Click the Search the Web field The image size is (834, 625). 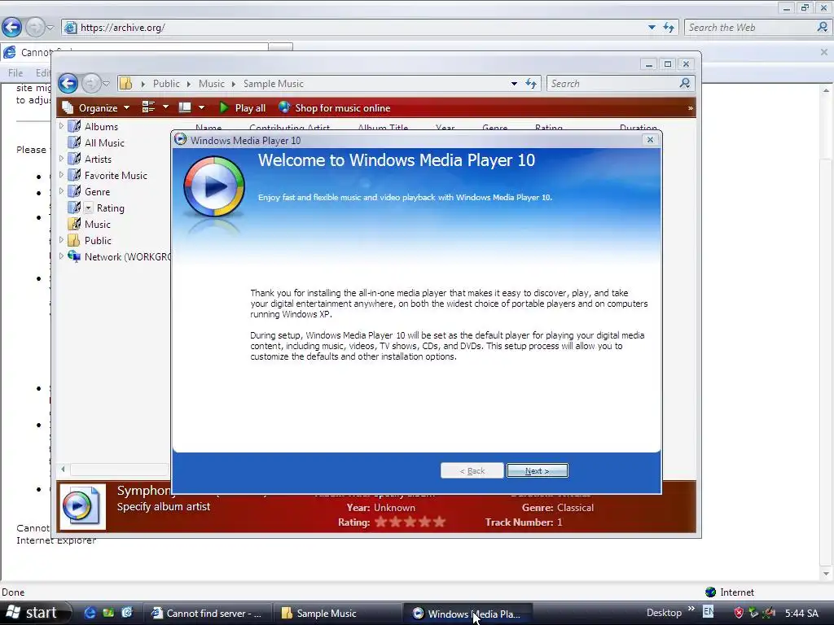coord(750,27)
